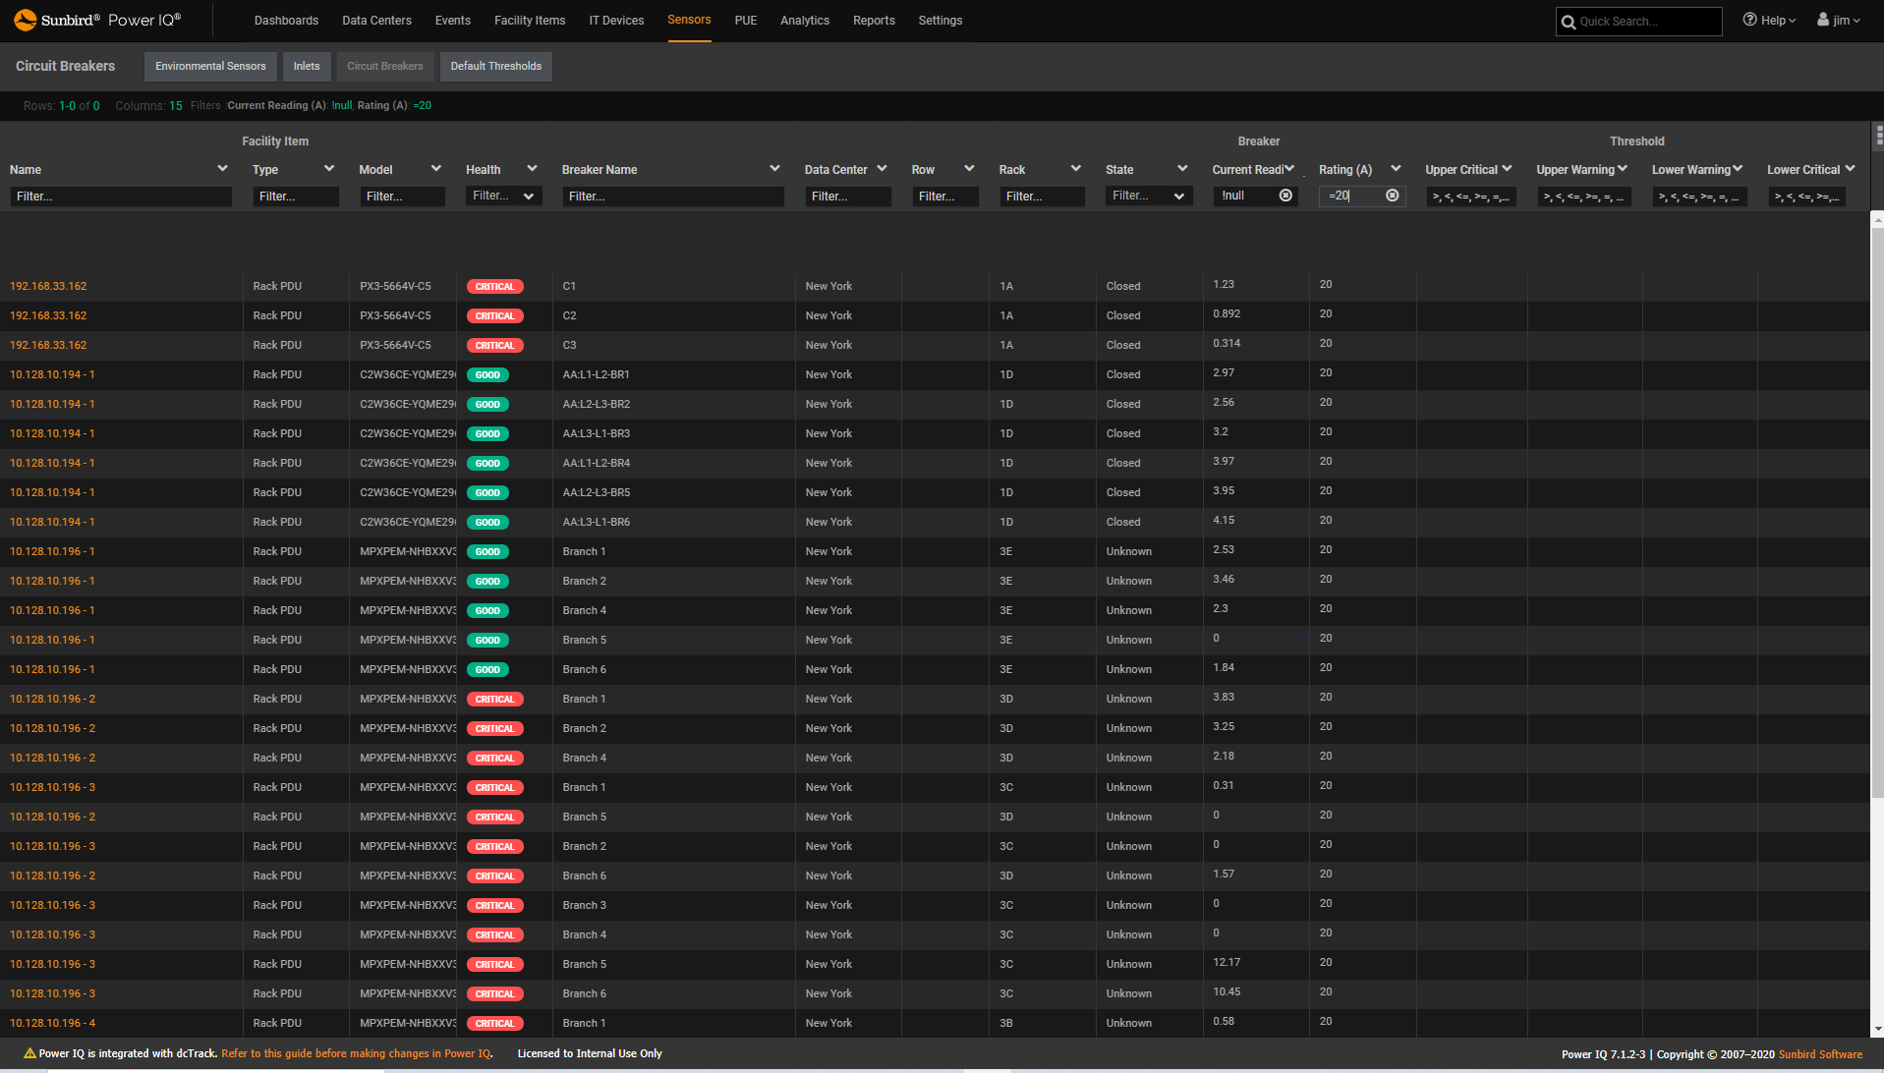
Task: Expand the Name column sort chevron
Action: click(x=220, y=168)
